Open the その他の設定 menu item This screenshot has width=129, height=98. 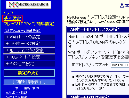click(22, 64)
